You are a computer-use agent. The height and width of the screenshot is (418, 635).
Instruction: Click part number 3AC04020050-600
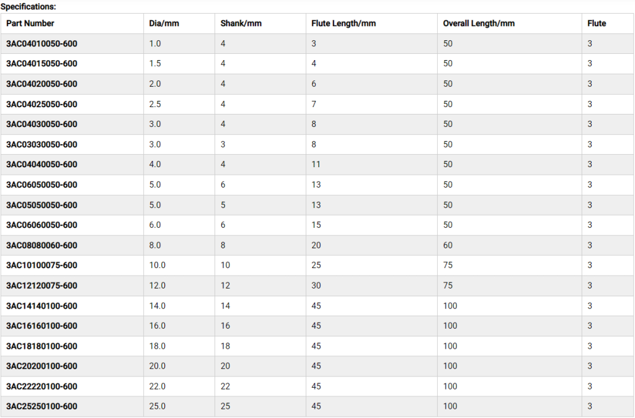point(42,84)
